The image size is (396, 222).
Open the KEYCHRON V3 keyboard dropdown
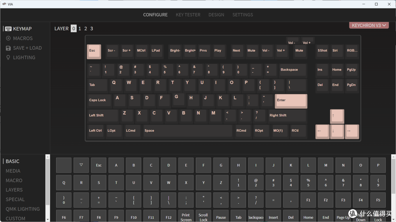click(369, 25)
